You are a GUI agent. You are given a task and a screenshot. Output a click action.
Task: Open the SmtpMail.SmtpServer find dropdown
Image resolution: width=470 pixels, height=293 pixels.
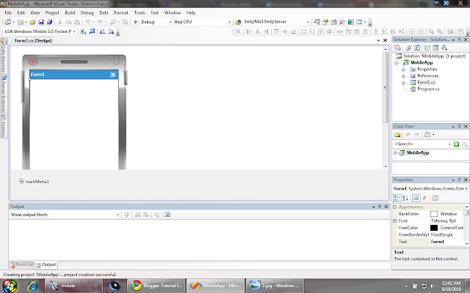tap(308, 22)
